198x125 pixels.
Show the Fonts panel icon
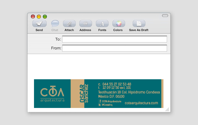coord(102,24)
